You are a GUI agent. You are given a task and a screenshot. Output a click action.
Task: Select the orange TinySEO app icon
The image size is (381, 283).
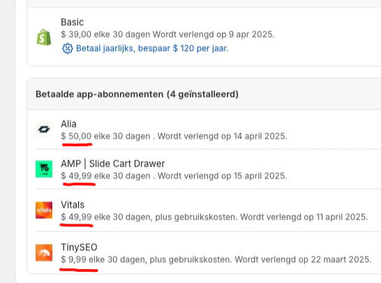(44, 252)
